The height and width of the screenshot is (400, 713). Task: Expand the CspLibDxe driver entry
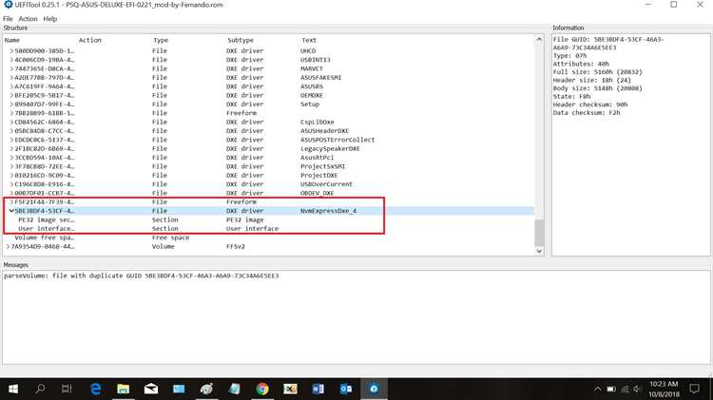click(x=11, y=122)
